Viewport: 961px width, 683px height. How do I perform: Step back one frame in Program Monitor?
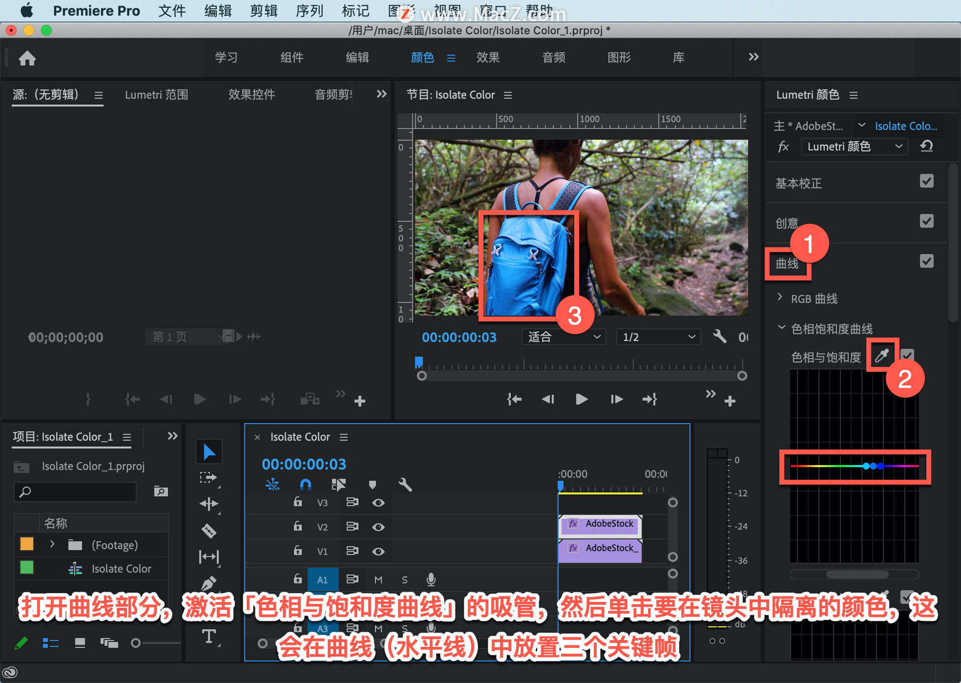pos(548,399)
